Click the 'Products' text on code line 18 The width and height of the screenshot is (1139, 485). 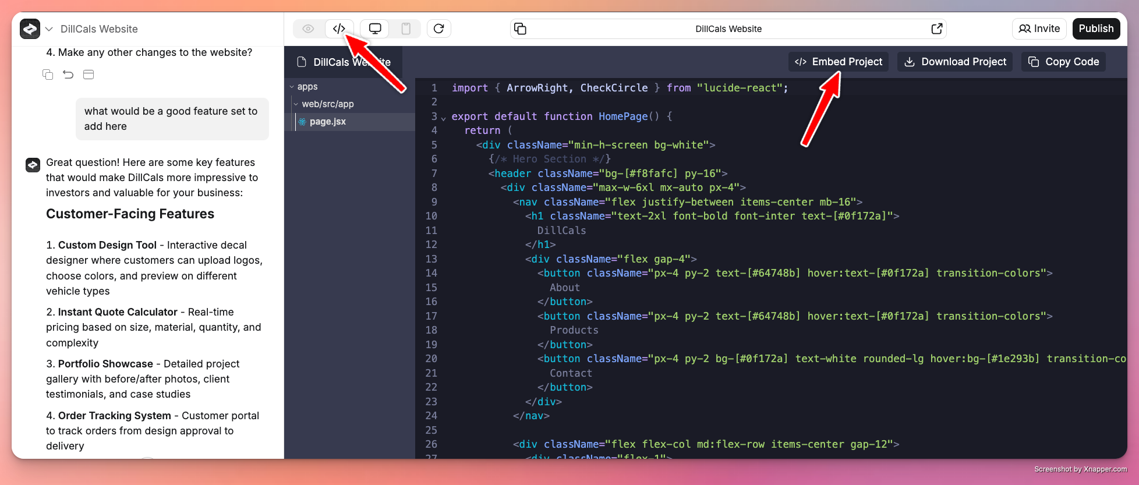click(x=574, y=330)
